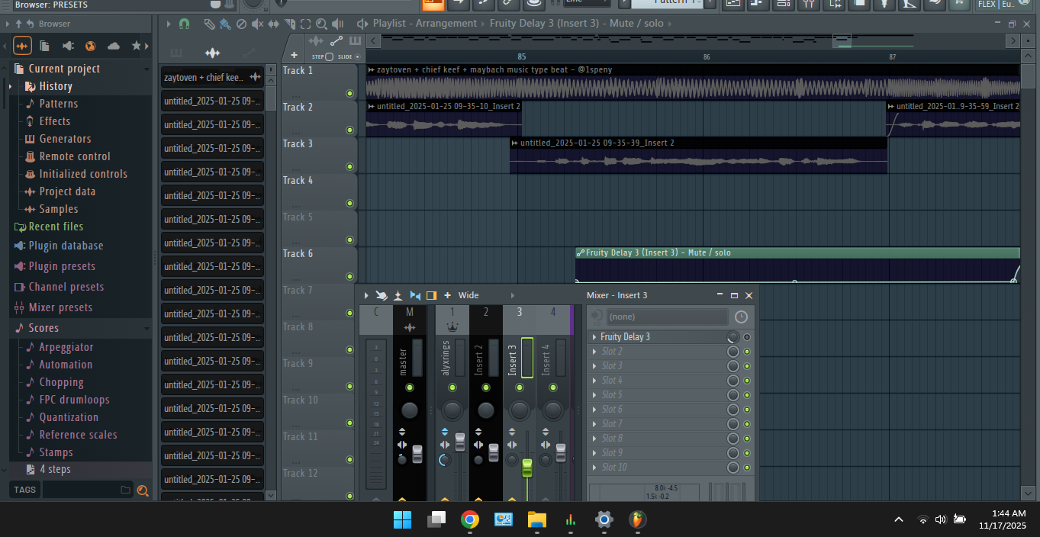Select the Paint brush tool in the playlist
1040x537 pixels.
point(224,24)
